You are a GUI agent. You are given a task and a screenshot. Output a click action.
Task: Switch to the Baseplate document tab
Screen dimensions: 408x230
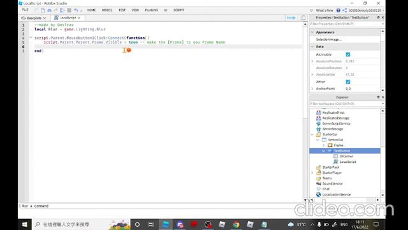click(34, 18)
